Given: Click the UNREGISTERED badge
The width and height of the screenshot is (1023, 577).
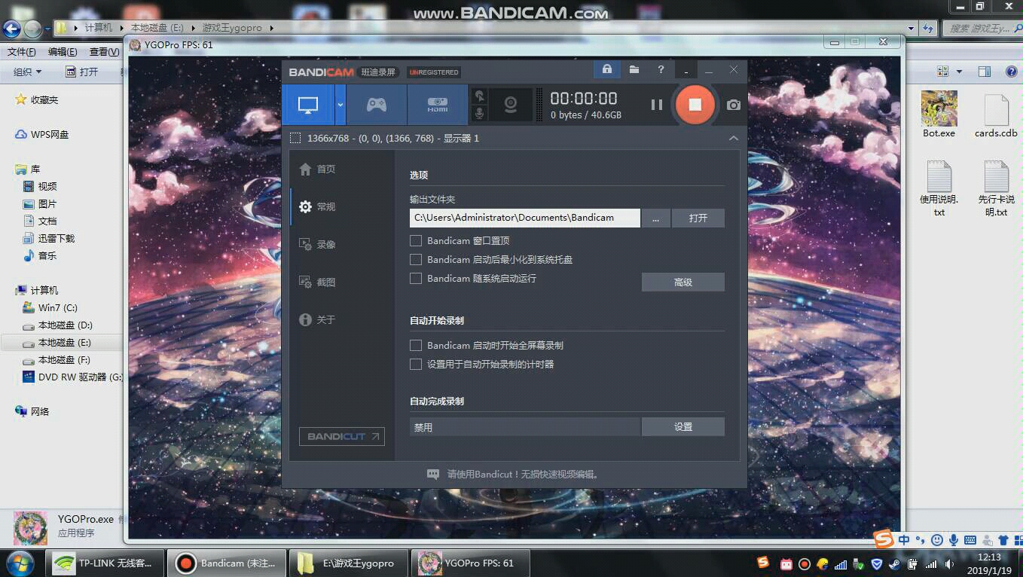Looking at the screenshot, I should coord(434,72).
